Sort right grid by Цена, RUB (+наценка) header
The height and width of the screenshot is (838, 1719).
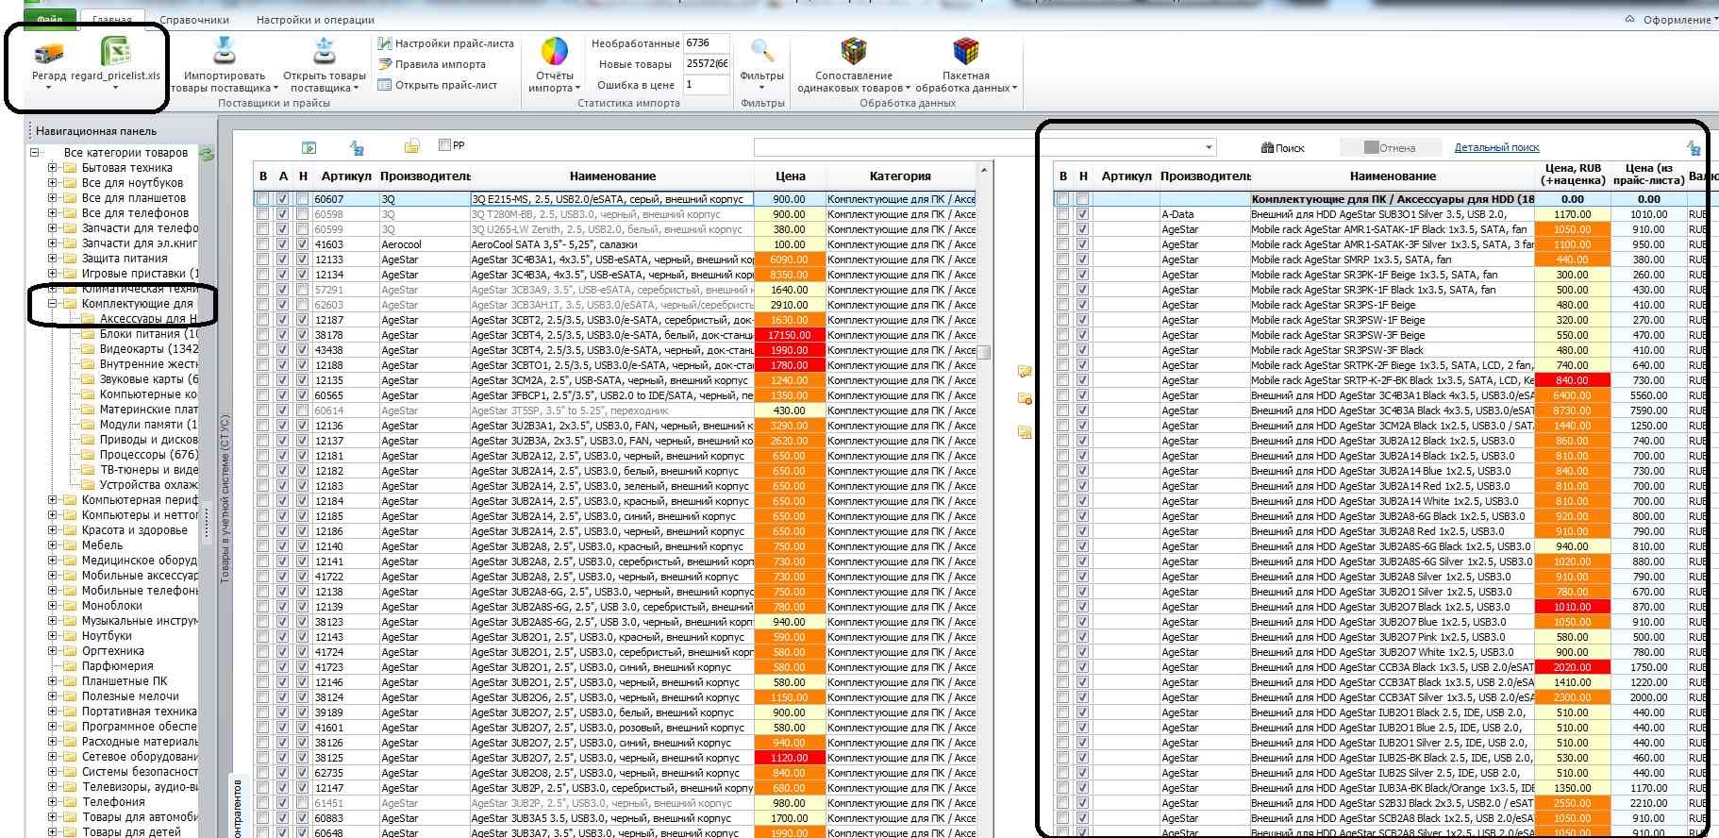click(1573, 175)
